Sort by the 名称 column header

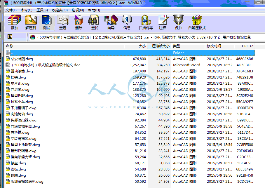[x=64, y=46]
